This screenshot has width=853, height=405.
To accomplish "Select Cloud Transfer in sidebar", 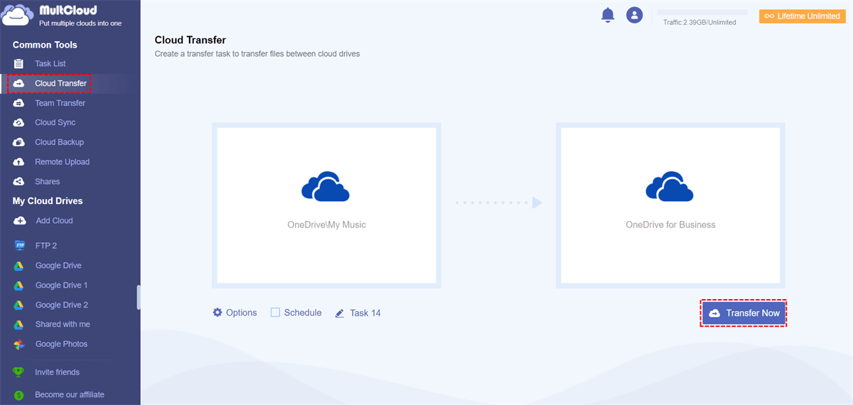I will (61, 84).
